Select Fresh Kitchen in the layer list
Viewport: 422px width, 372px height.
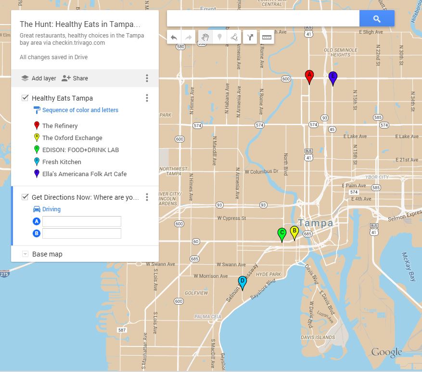(x=62, y=162)
